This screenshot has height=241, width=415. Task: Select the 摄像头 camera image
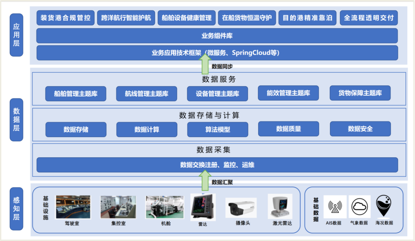coord(241,208)
